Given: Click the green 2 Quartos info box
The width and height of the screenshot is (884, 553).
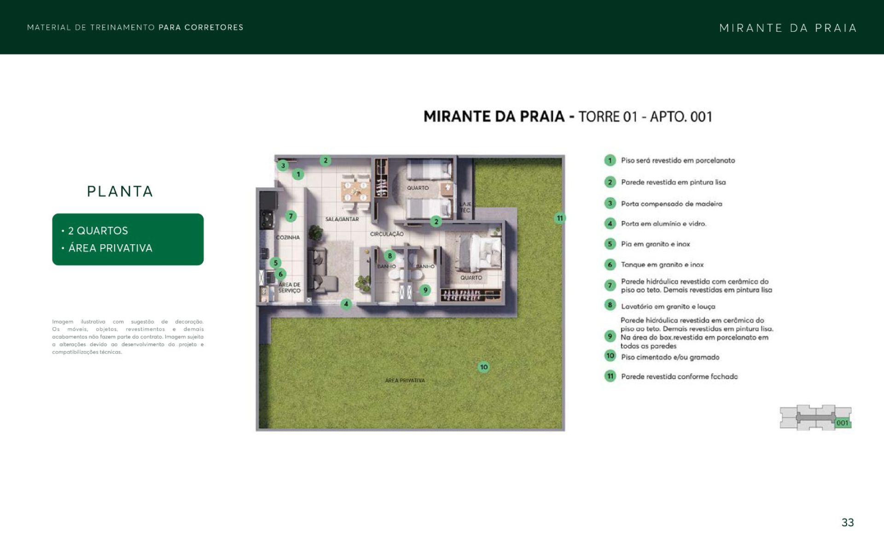Looking at the screenshot, I should tap(128, 239).
